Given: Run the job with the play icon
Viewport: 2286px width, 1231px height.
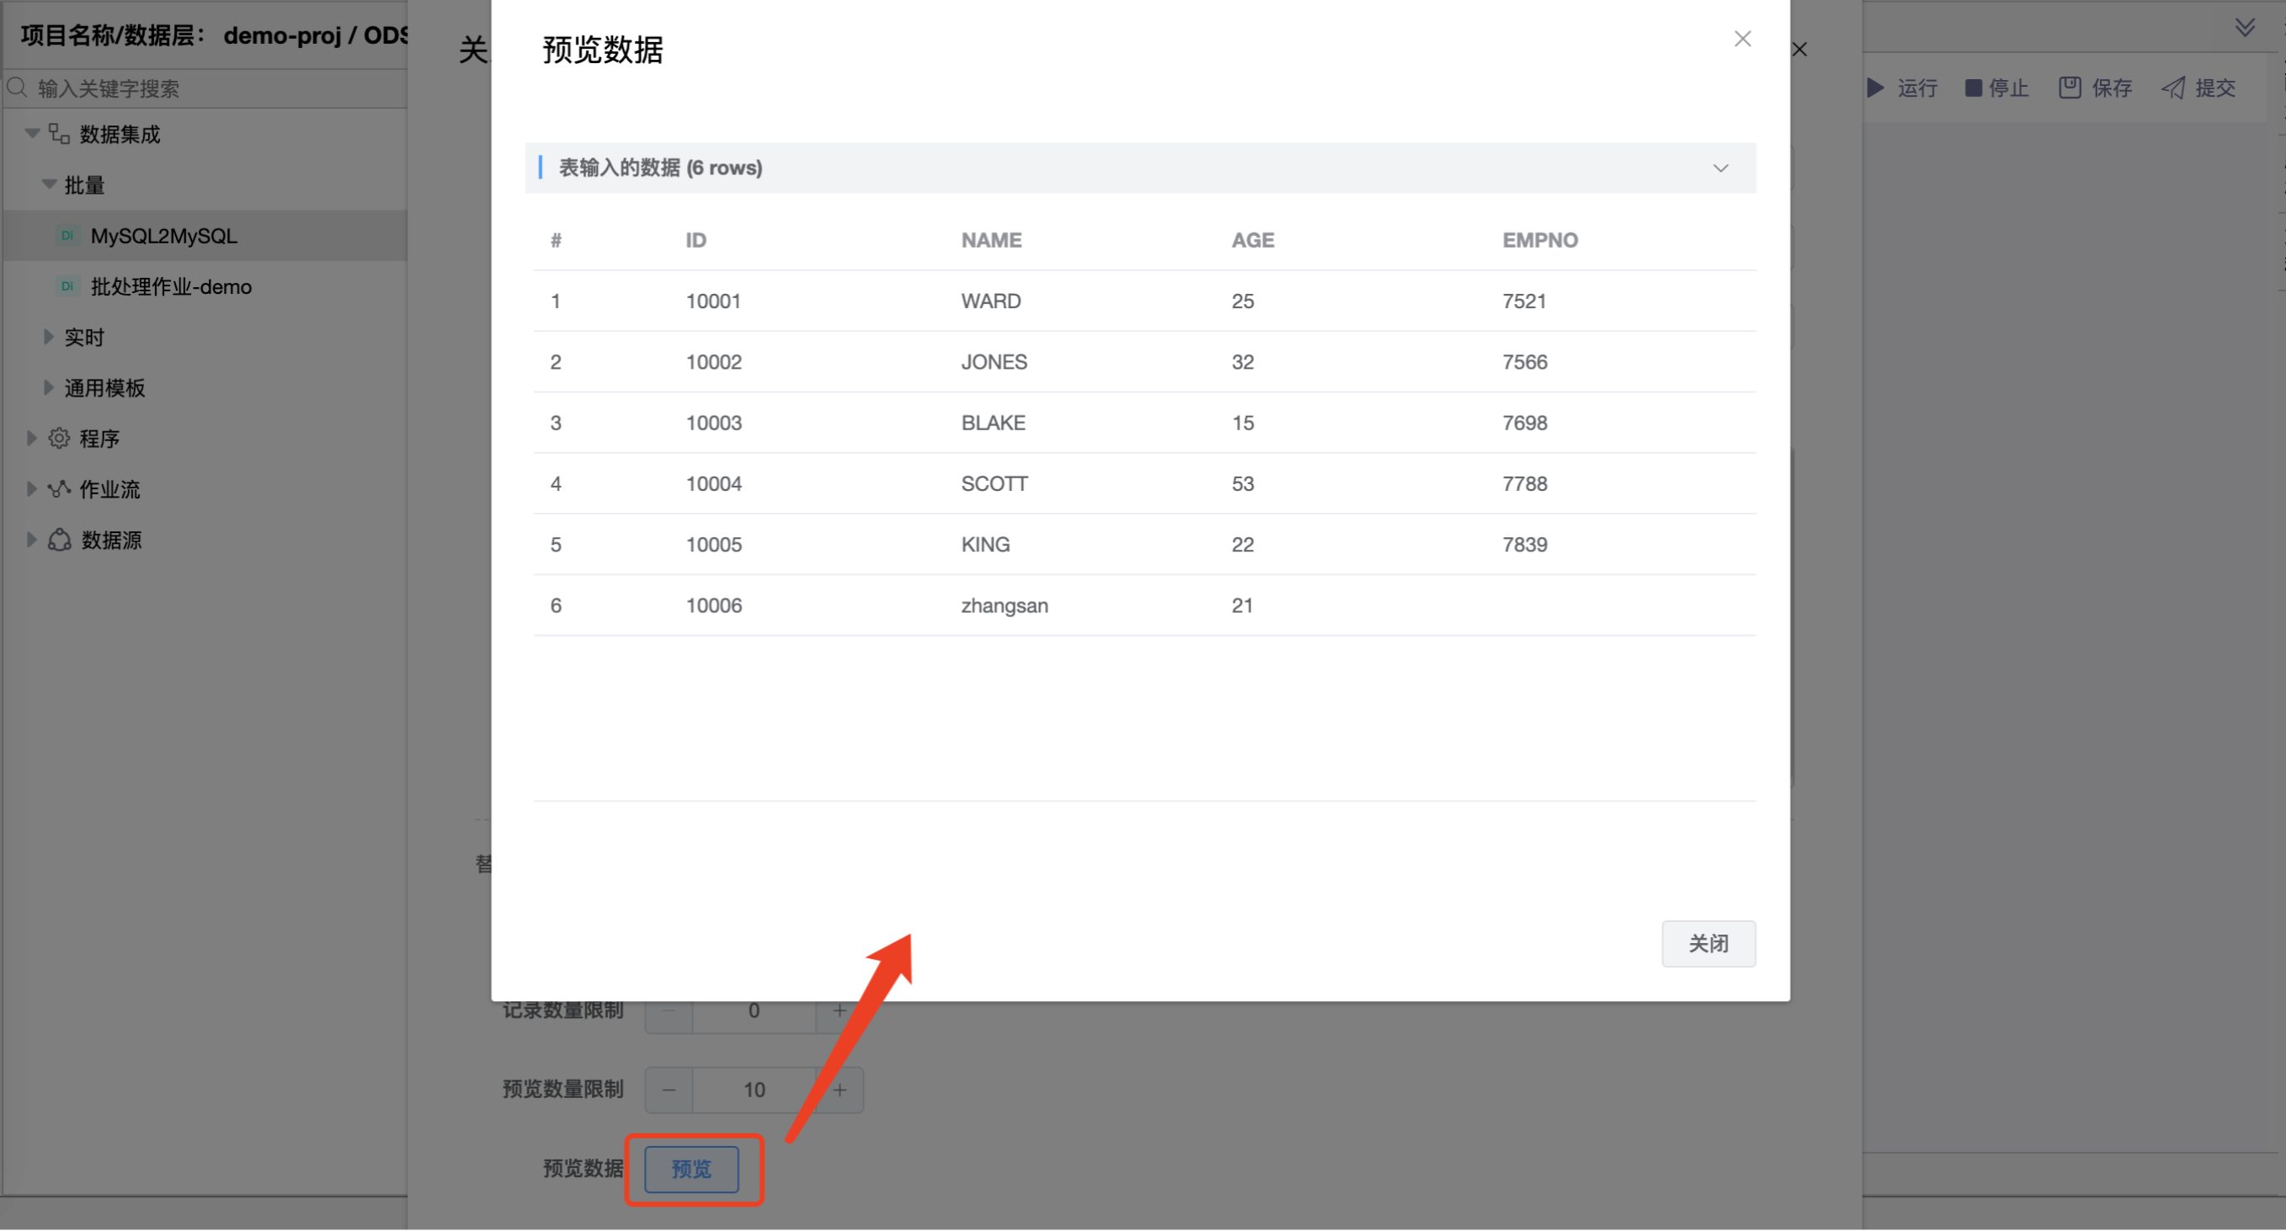Looking at the screenshot, I should (1875, 87).
